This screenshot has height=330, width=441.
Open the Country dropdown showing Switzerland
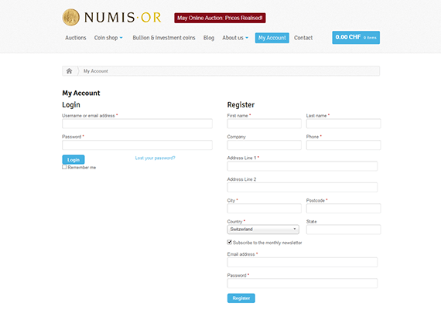click(263, 230)
